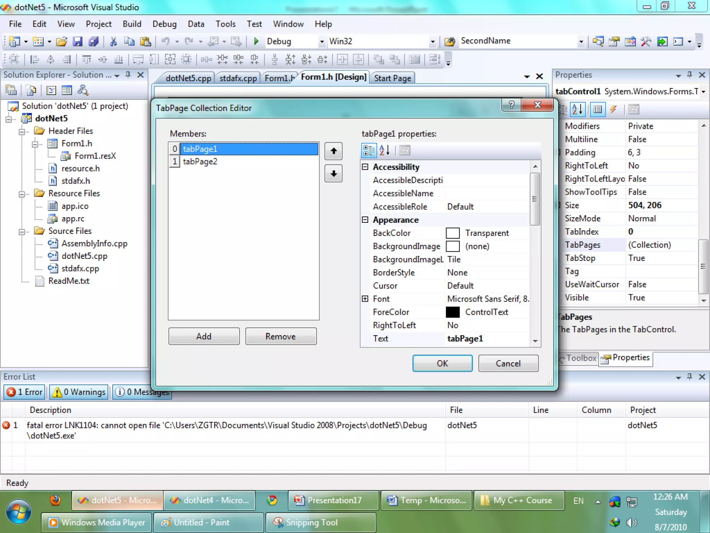This screenshot has height=533, width=710.
Task: Click the Add button in collection editor
Action: coord(204,336)
